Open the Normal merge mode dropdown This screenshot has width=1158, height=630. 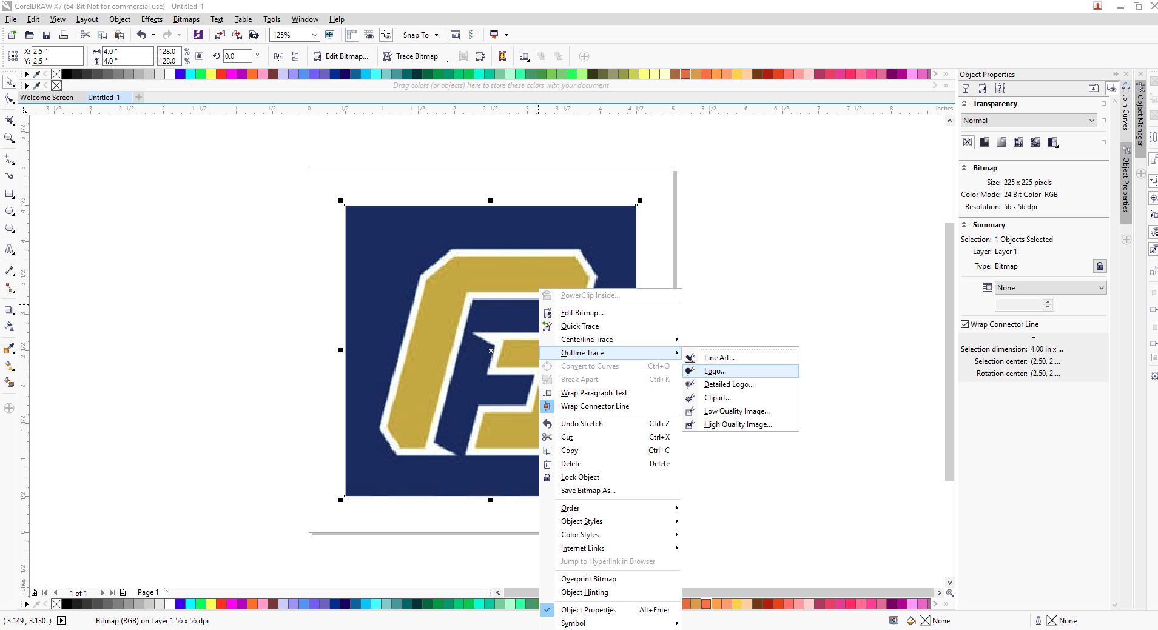1029,121
